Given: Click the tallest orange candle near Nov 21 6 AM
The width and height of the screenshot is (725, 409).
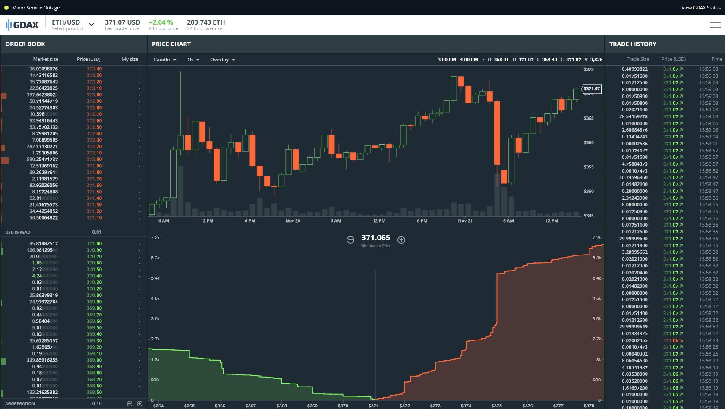Looking at the screenshot, I should click(x=497, y=133).
